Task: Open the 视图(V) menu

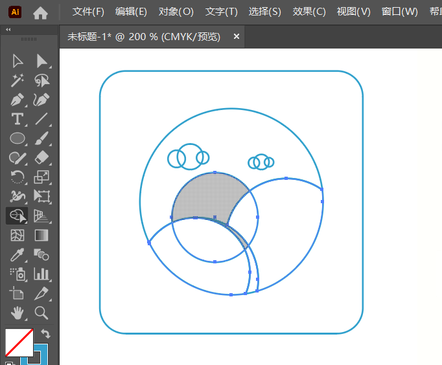Action: 353,12
